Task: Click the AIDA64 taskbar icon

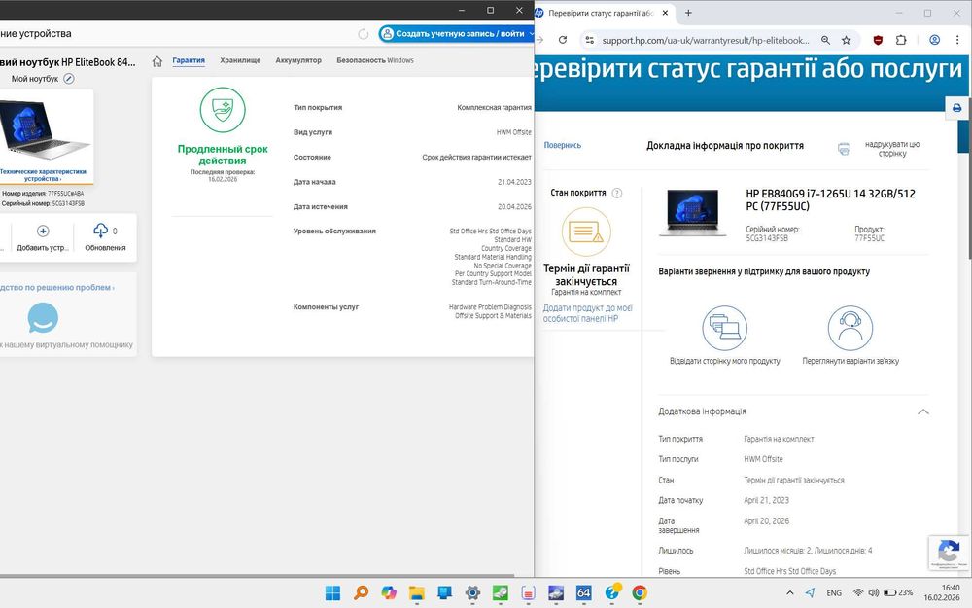Action: (x=584, y=592)
